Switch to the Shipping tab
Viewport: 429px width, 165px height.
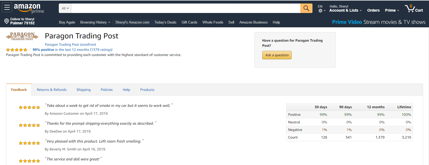coord(83,90)
